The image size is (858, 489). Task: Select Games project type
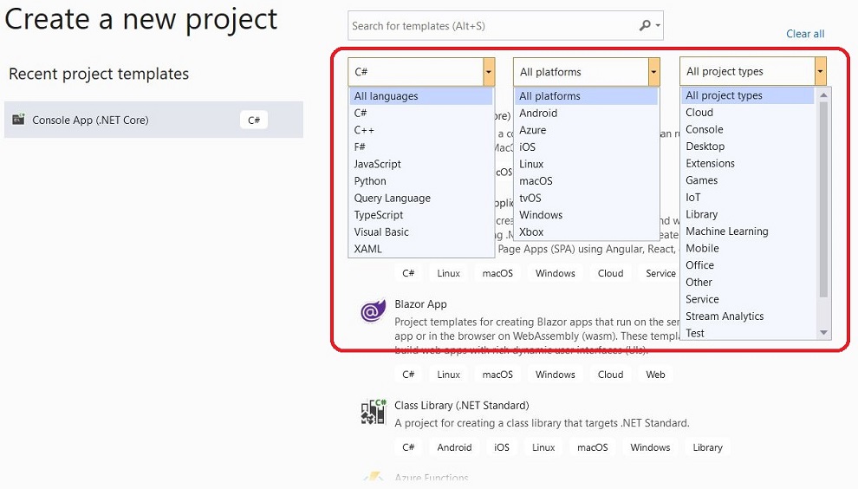pyautogui.click(x=748, y=180)
